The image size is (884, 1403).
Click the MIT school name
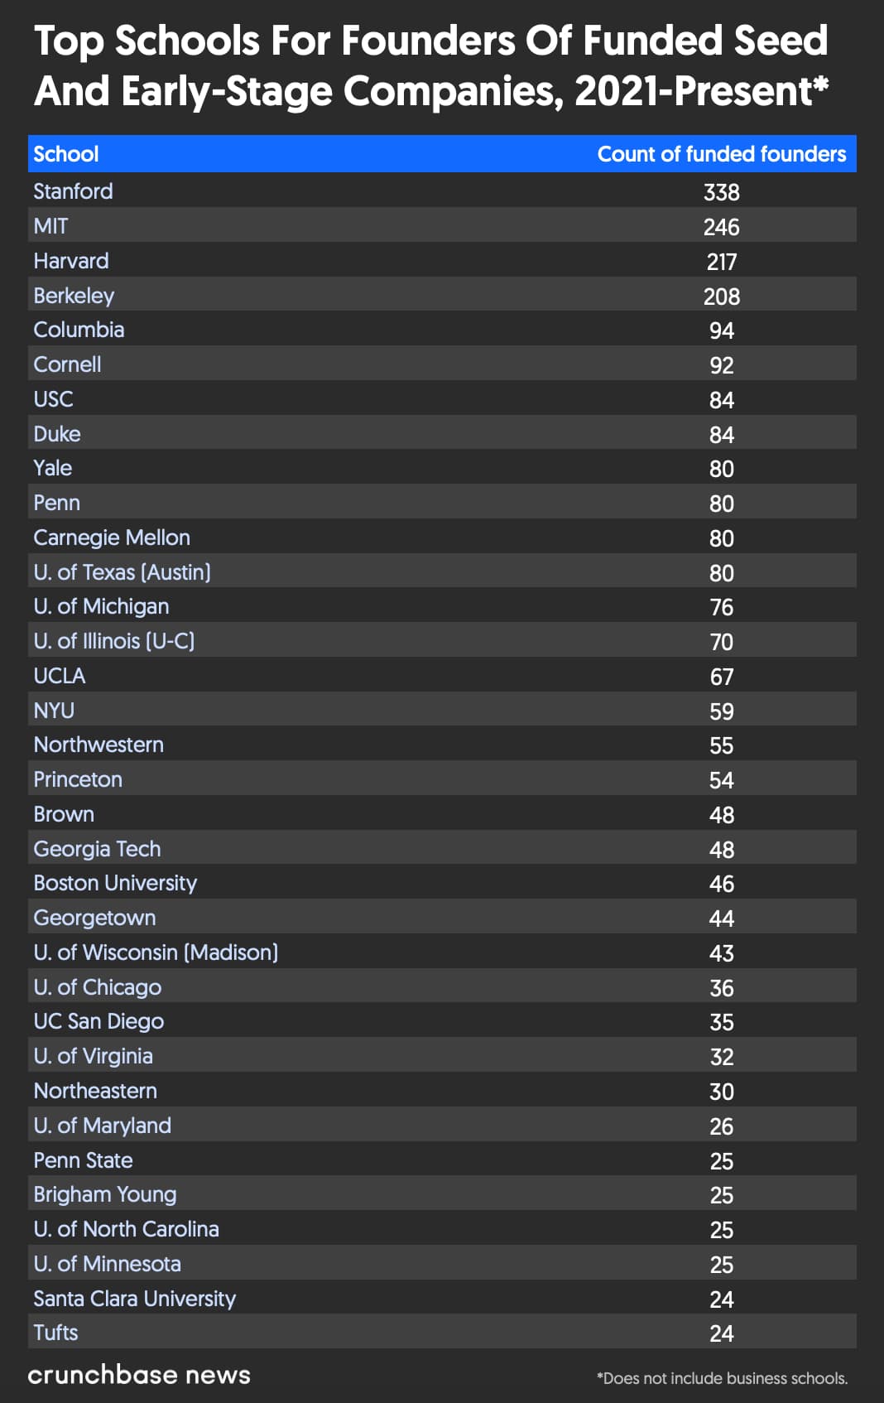50,226
